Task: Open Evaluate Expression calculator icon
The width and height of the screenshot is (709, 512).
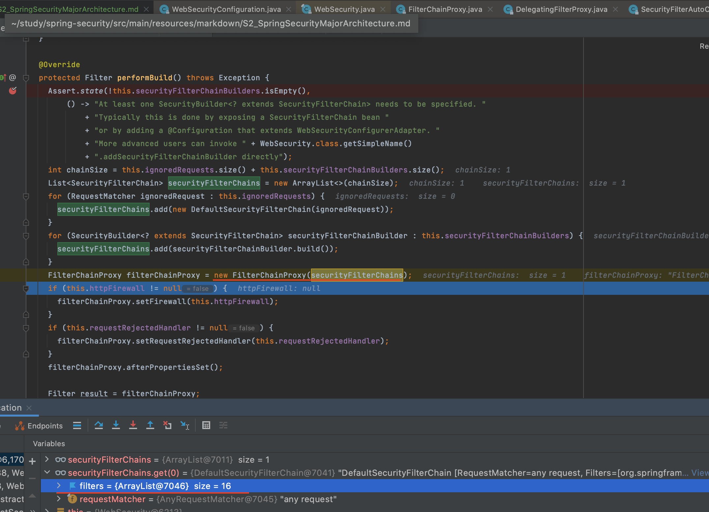Action: tap(206, 425)
